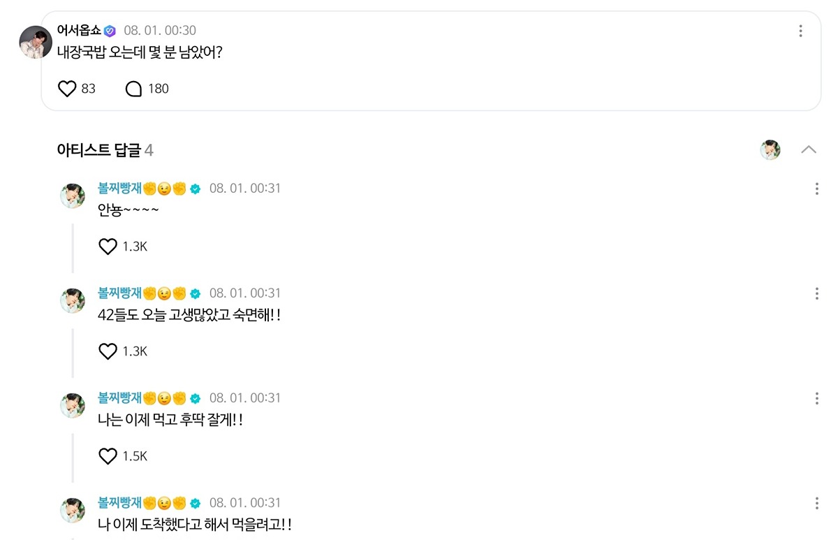838x540 pixels.
Task: Collapse the artist replies section chevron
Action: point(809,149)
